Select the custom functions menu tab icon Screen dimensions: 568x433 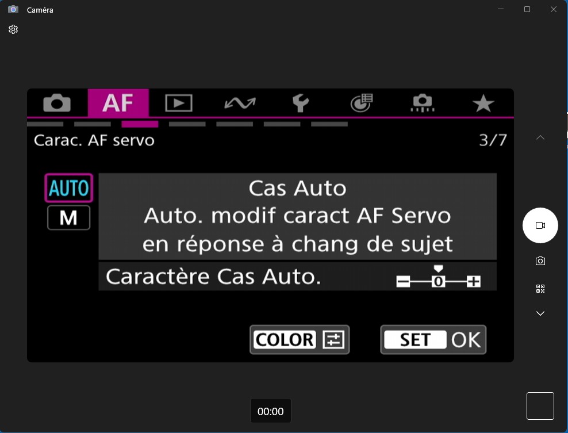pyautogui.click(x=362, y=103)
